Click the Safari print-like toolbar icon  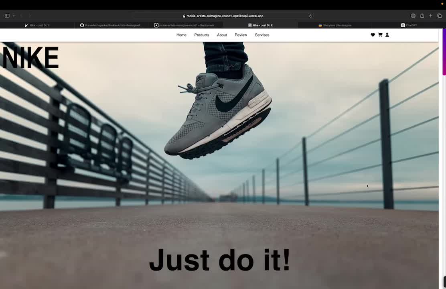413,16
